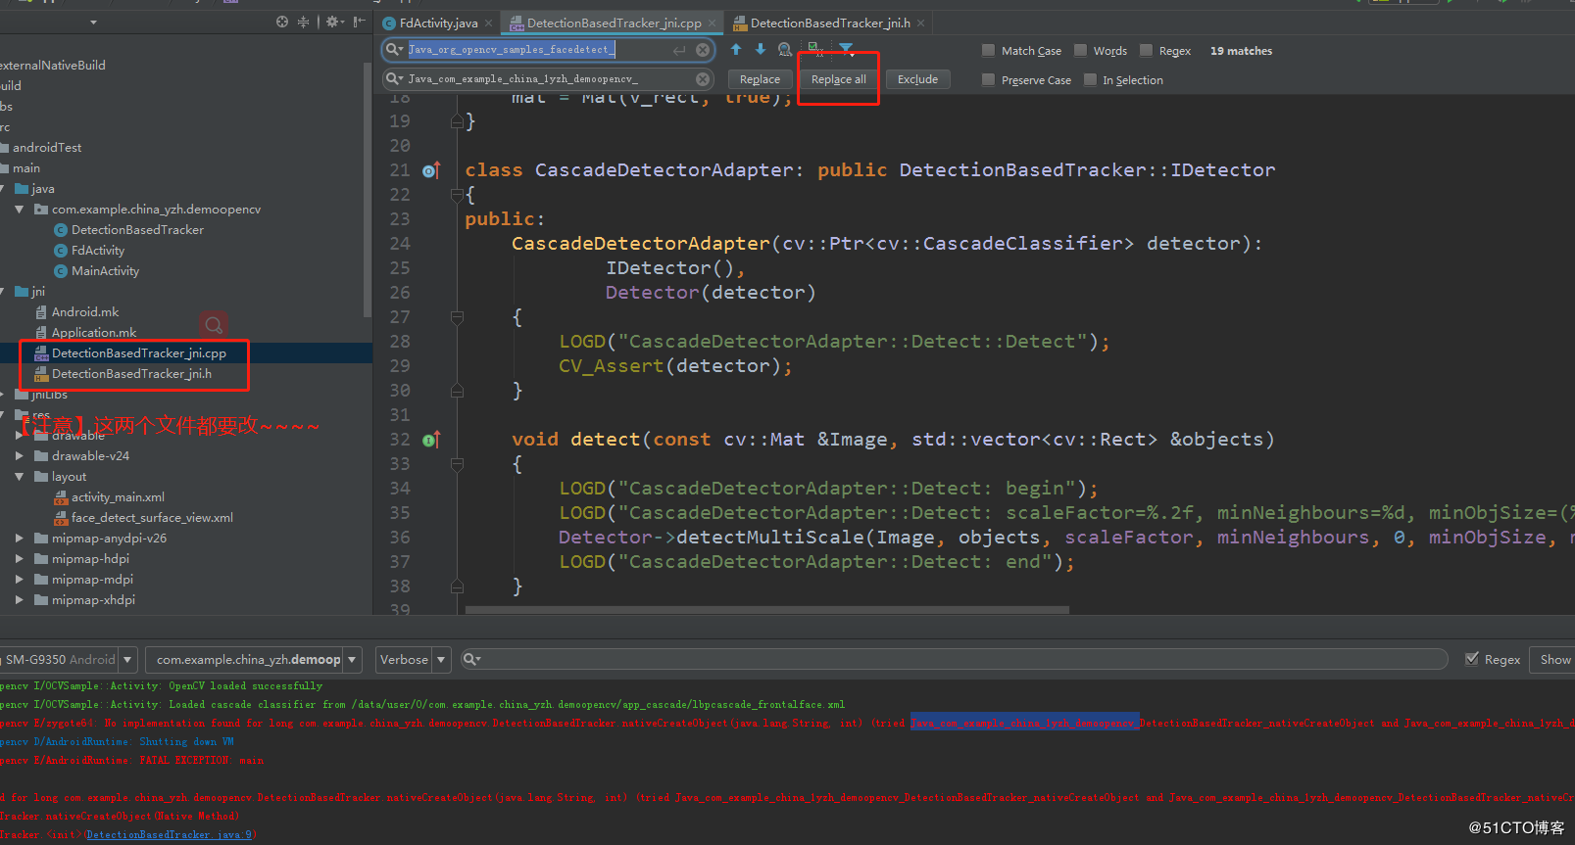Select the androidTest folder

click(46, 148)
